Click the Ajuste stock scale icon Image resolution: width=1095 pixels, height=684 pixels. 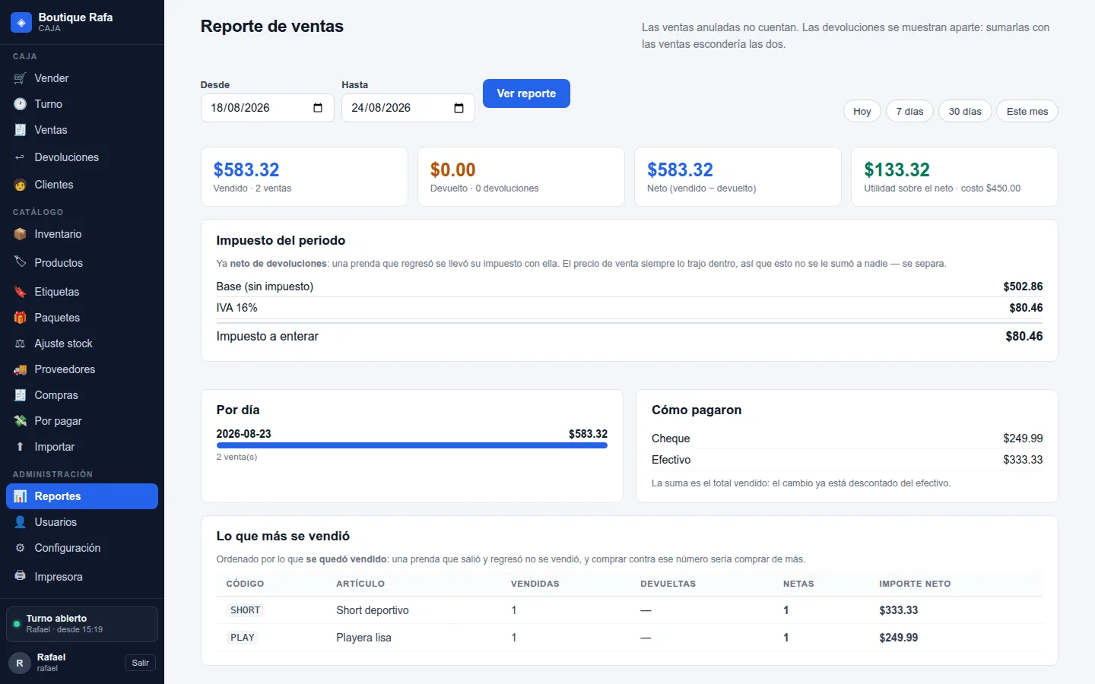[21, 344]
